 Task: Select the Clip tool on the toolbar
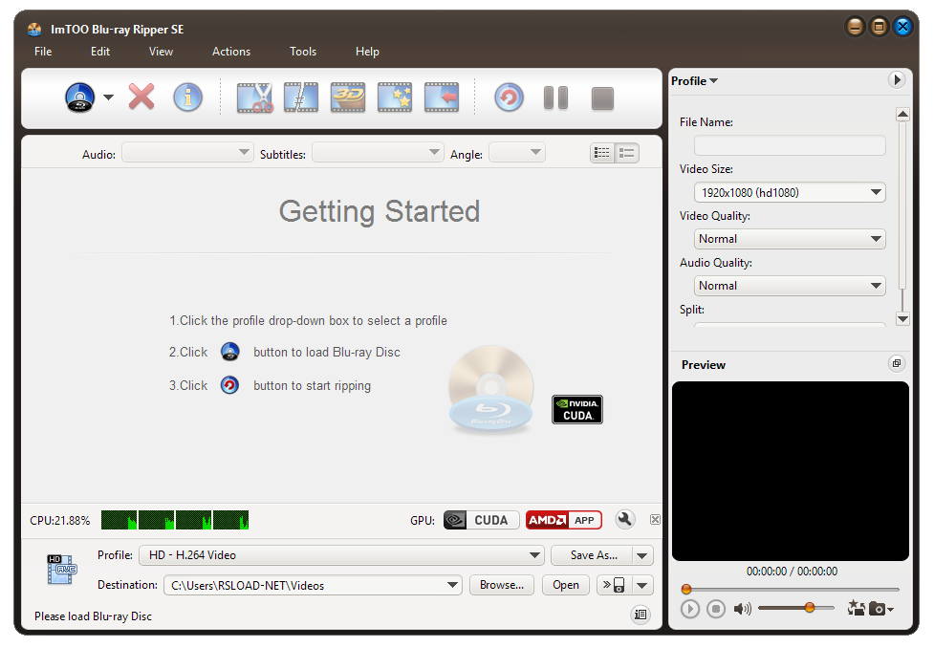click(x=254, y=97)
